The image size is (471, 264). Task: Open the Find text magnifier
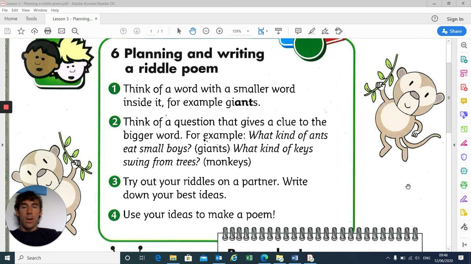75,31
